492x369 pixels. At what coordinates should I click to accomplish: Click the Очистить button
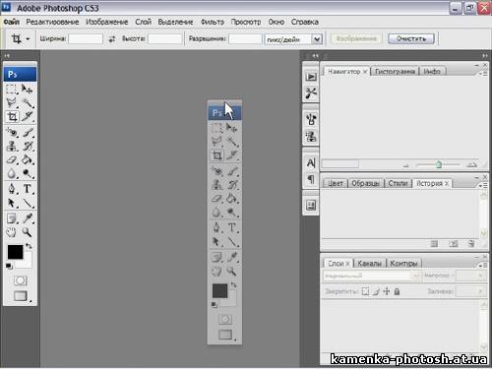coord(411,38)
